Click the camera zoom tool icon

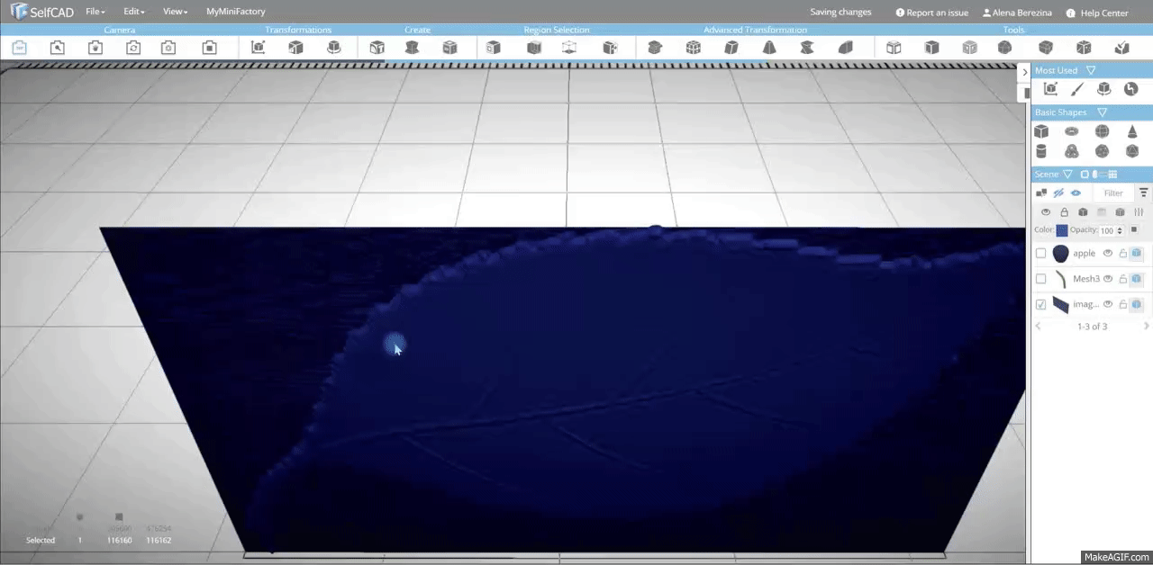coord(57,48)
